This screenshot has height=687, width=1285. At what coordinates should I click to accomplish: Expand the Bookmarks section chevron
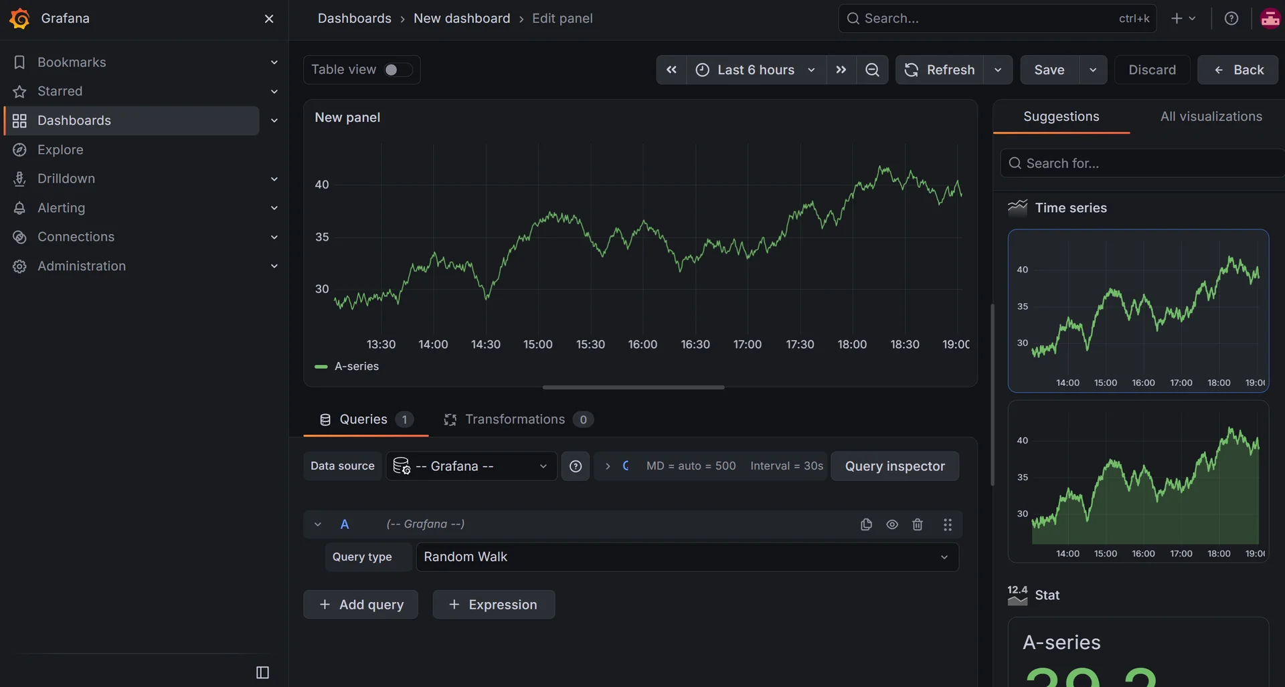tap(274, 62)
